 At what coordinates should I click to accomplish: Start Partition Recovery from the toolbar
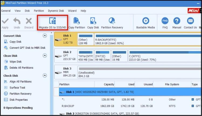coord(112,23)
